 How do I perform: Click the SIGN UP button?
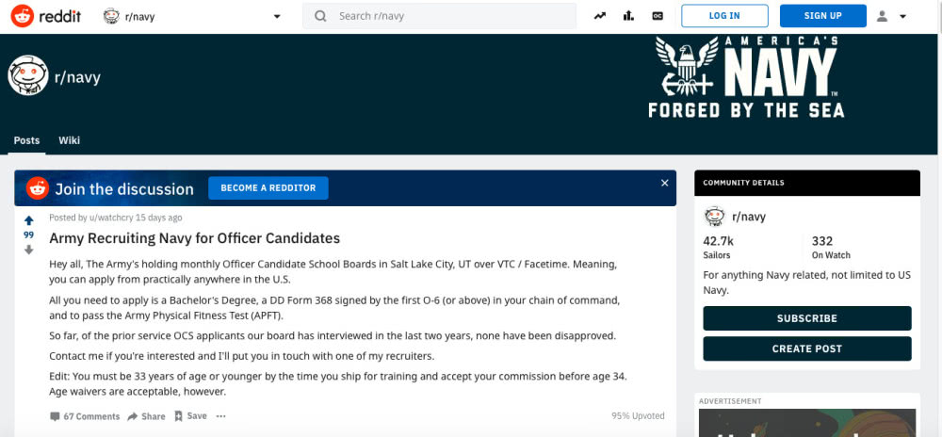click(x=823, y=16)
